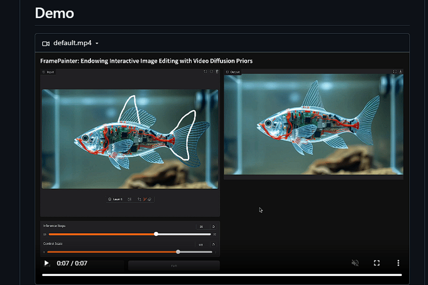Click the Demo heading
Image resolution: width=428 pixels, height=285 pixels.
[55, 13]
